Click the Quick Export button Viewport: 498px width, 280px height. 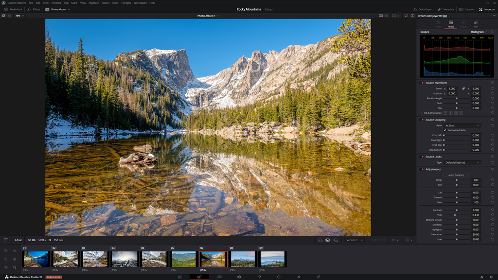[423, 9]
